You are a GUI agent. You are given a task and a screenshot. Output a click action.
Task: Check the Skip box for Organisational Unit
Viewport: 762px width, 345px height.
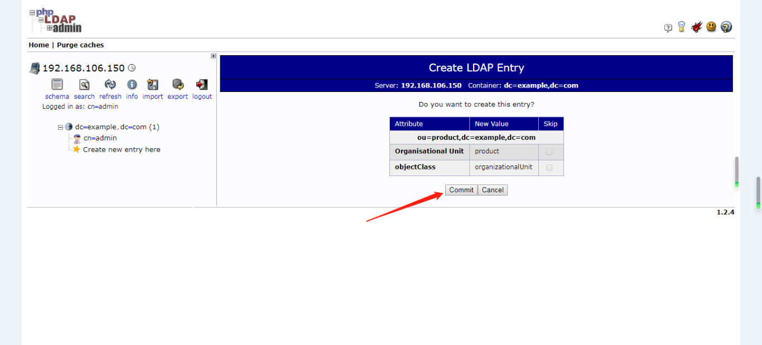pyautogui.click(x=550, y=152)
